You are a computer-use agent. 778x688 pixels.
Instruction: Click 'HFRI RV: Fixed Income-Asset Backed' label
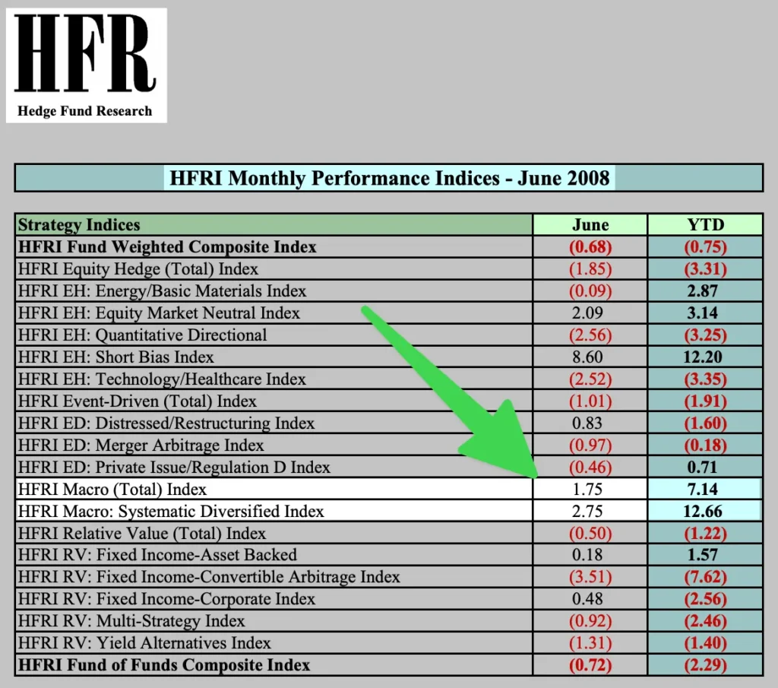tap(157, 554)
